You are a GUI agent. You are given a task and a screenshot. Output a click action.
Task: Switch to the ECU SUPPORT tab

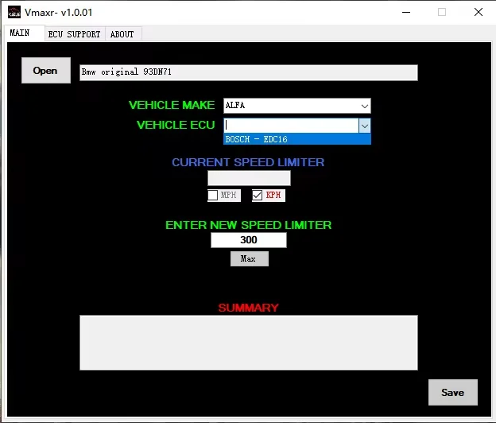click(x=74, y=34)
